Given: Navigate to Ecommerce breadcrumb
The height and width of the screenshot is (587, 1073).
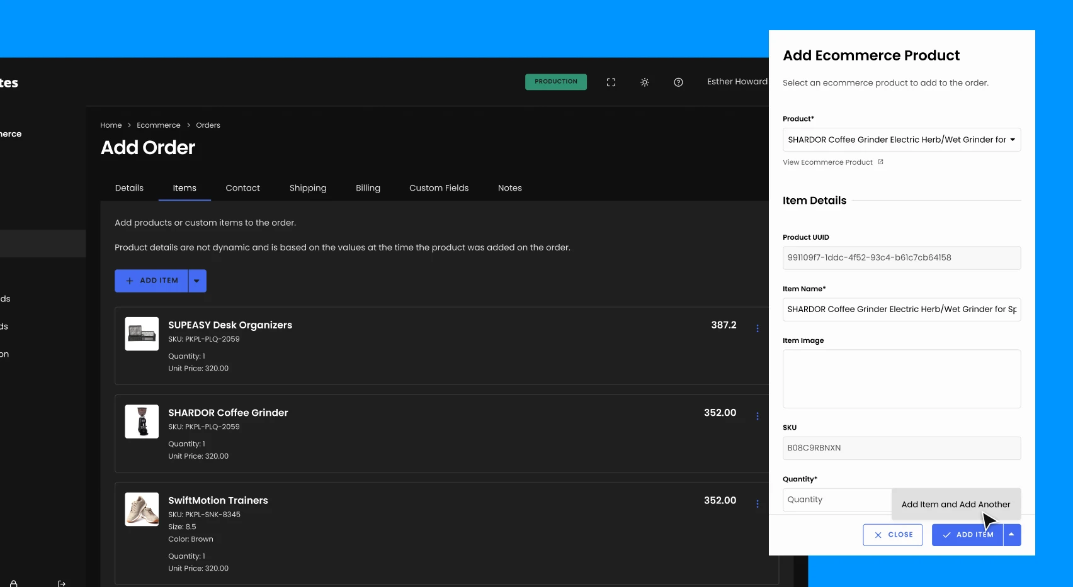Looking at the screenshot, I should (x=159, y=125).
